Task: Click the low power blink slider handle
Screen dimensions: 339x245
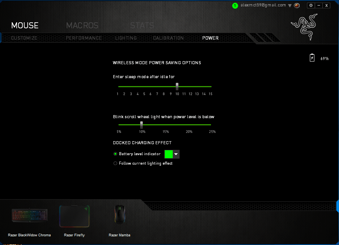Action: click(x=141, y=125)
